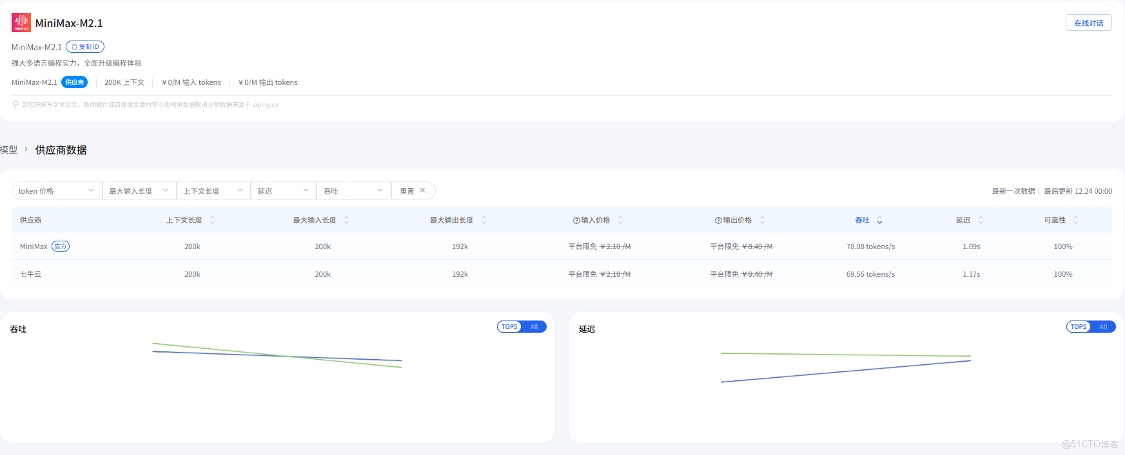Click the 七牛云 provider row
Screen dimensions: 1125x455
31,274
